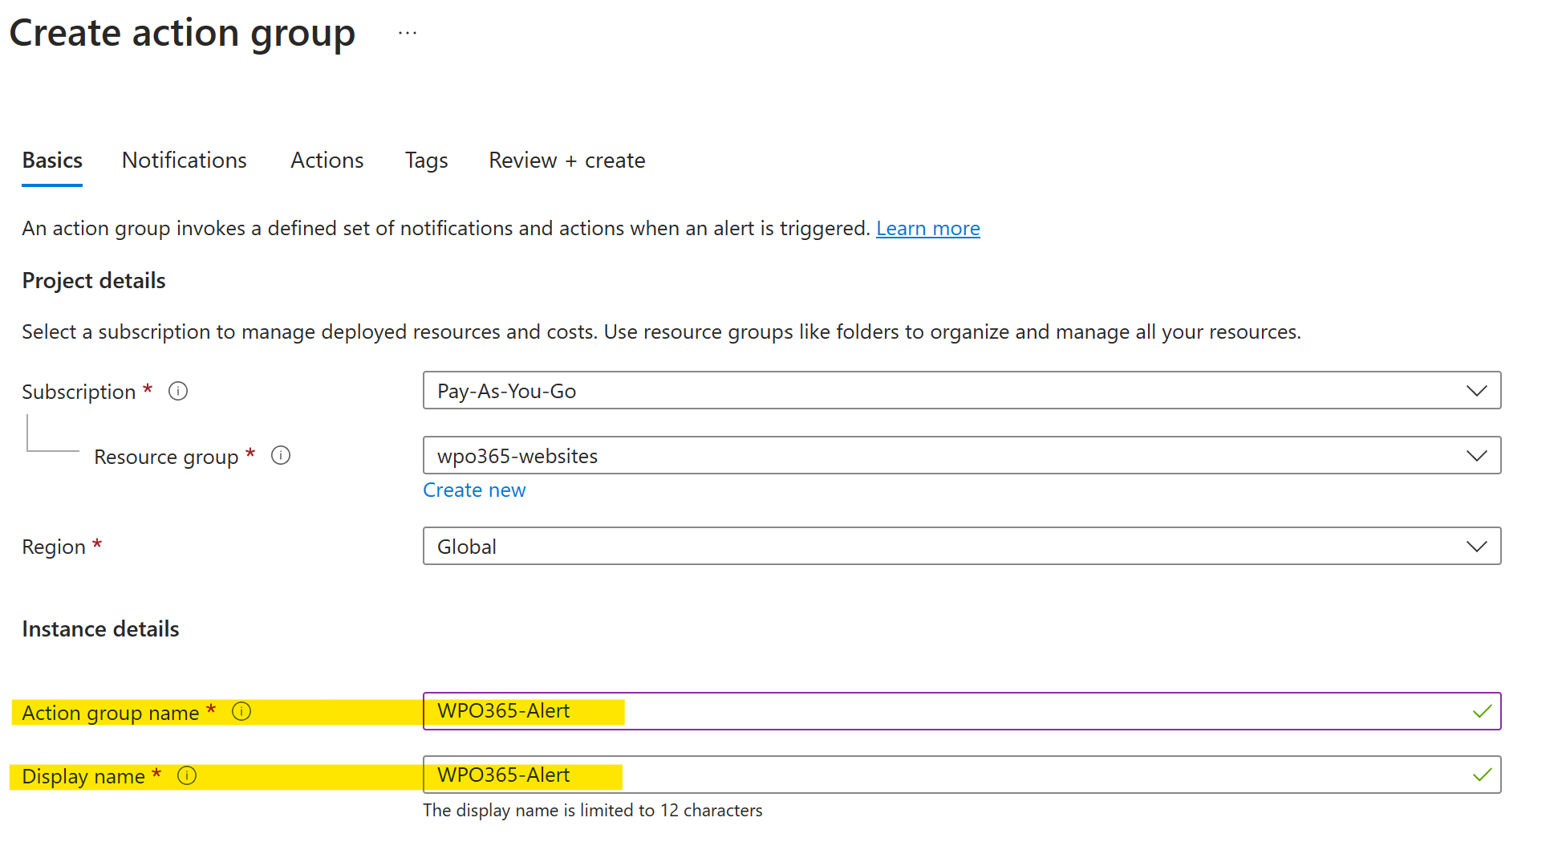The height and width of the screenshot is (846, 1566).
Task: Click the Resource group info icon
Action: click(x=281, y=455)
